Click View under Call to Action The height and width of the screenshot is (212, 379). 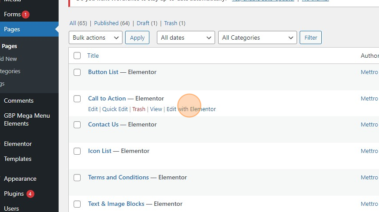point(156,109)
